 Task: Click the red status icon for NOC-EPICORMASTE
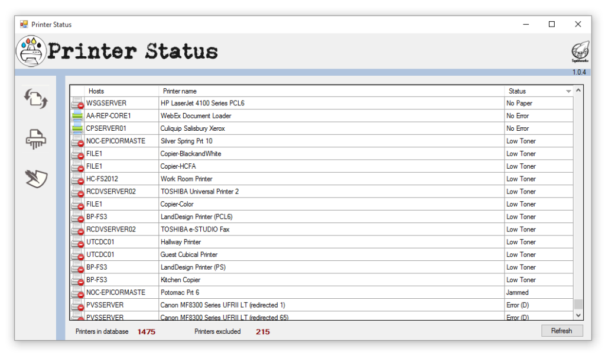click(77, 141)
